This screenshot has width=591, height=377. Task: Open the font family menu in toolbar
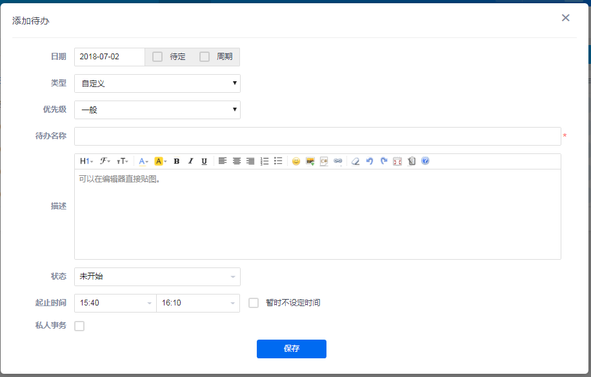tap(105, 161)
